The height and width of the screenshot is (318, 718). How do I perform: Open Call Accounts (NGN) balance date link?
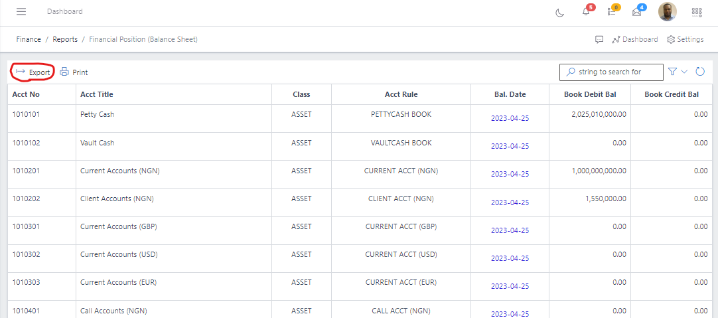[x=510, y=314]
